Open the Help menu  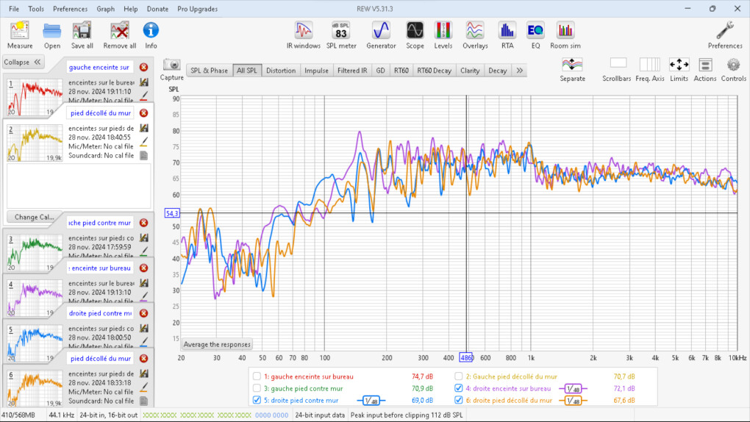tap(130, 9)
